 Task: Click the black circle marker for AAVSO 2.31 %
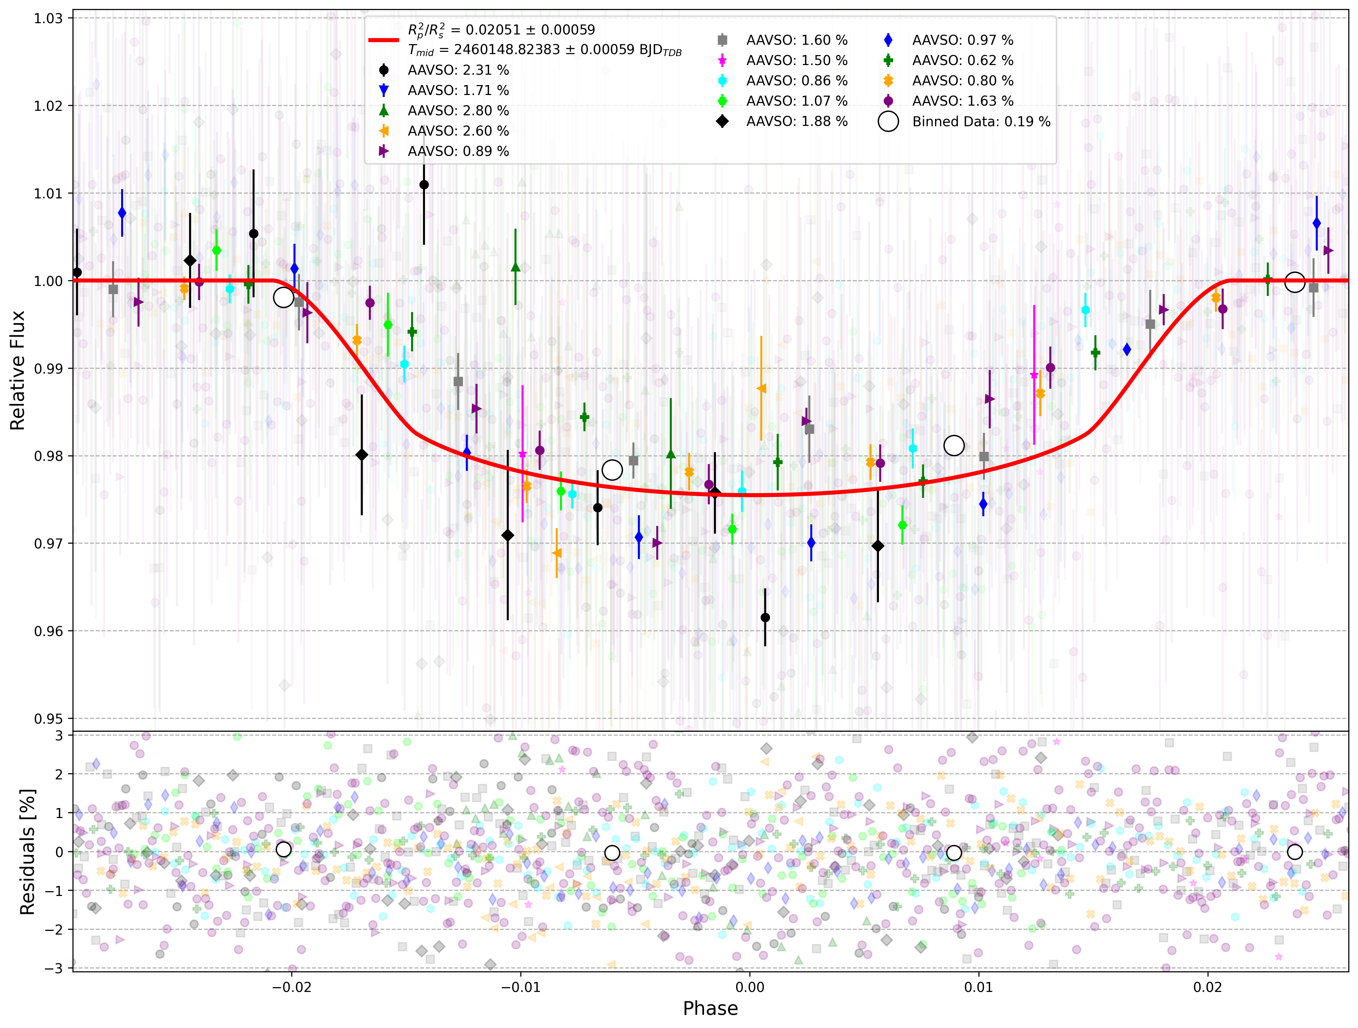pyautogui.click(x=384, y=70)
